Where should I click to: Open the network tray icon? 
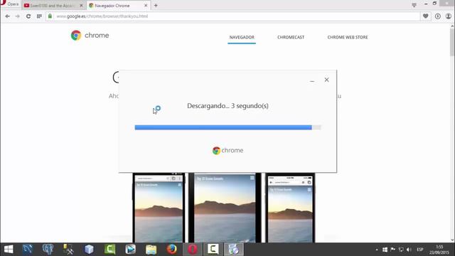tap(401, 250)
